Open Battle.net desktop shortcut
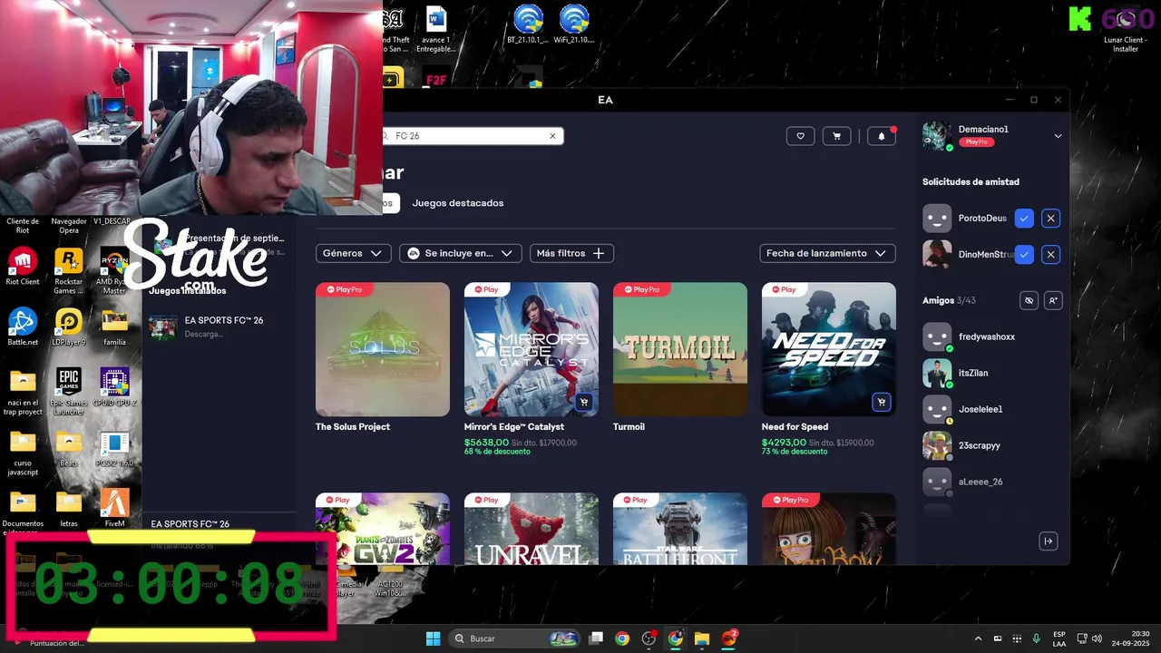The height and width of the screenshot is (653, 1161). pyautogui.click(x=23, y=327)
